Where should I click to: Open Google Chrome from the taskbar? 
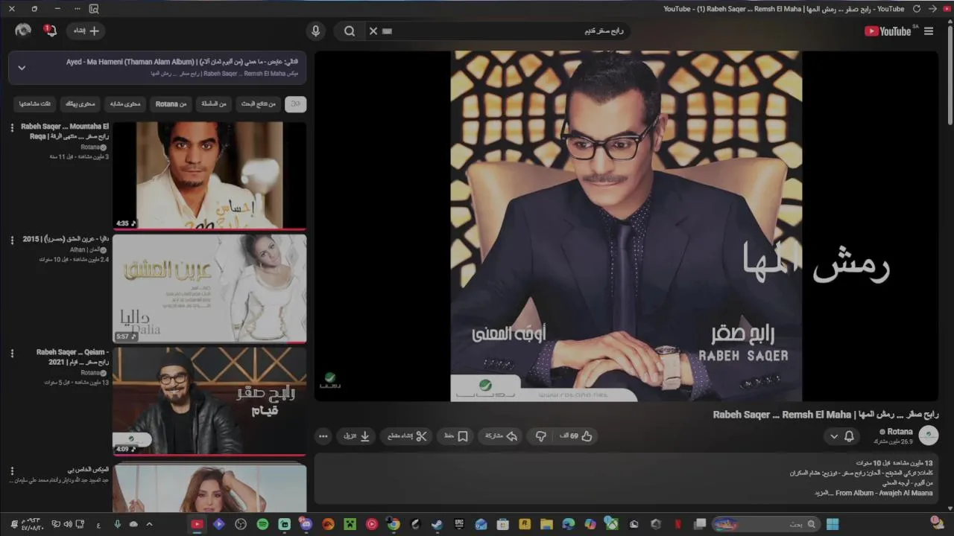click(394, 524)
